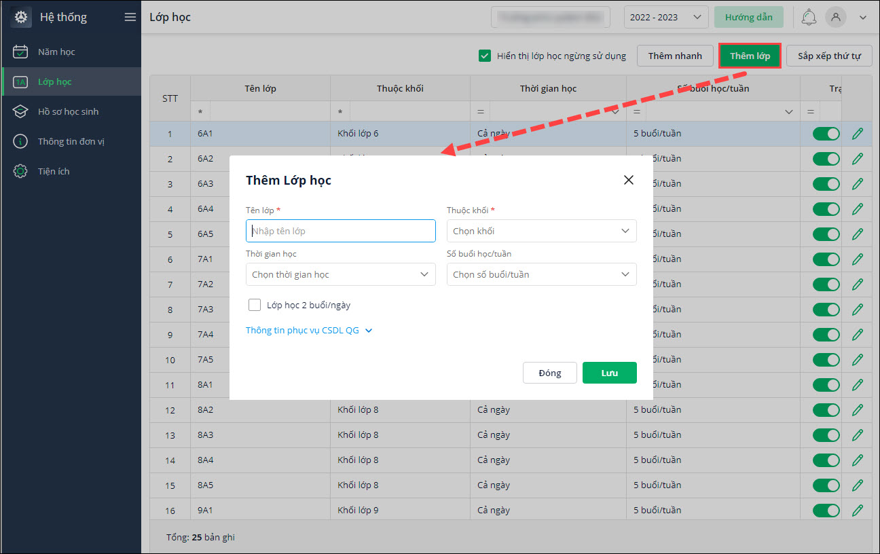Close the Thêm Lớp học dialog
Viewport: 880px width, 554px height.
coord(628,180)
